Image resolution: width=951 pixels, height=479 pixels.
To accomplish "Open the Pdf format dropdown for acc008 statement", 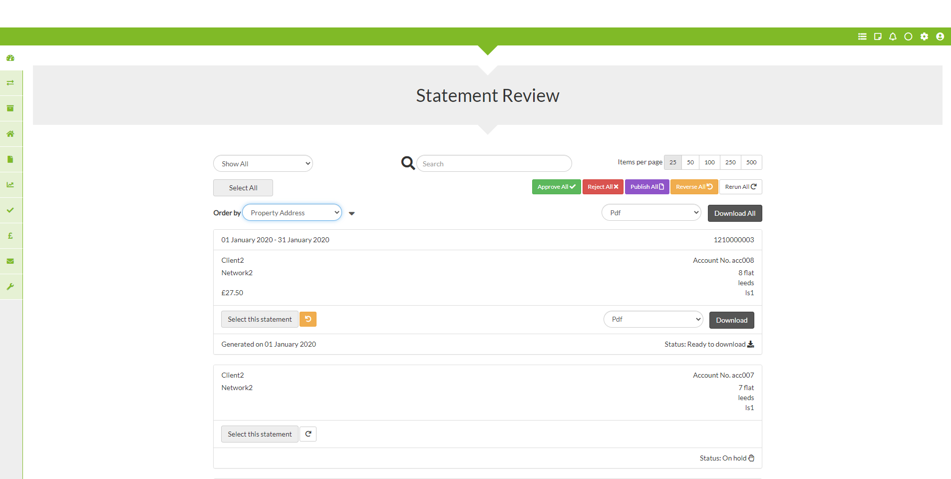I will 653,319.
